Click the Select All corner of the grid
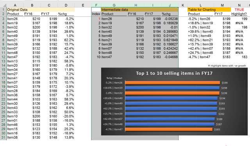The image size is (250, 146). point(3,5)
